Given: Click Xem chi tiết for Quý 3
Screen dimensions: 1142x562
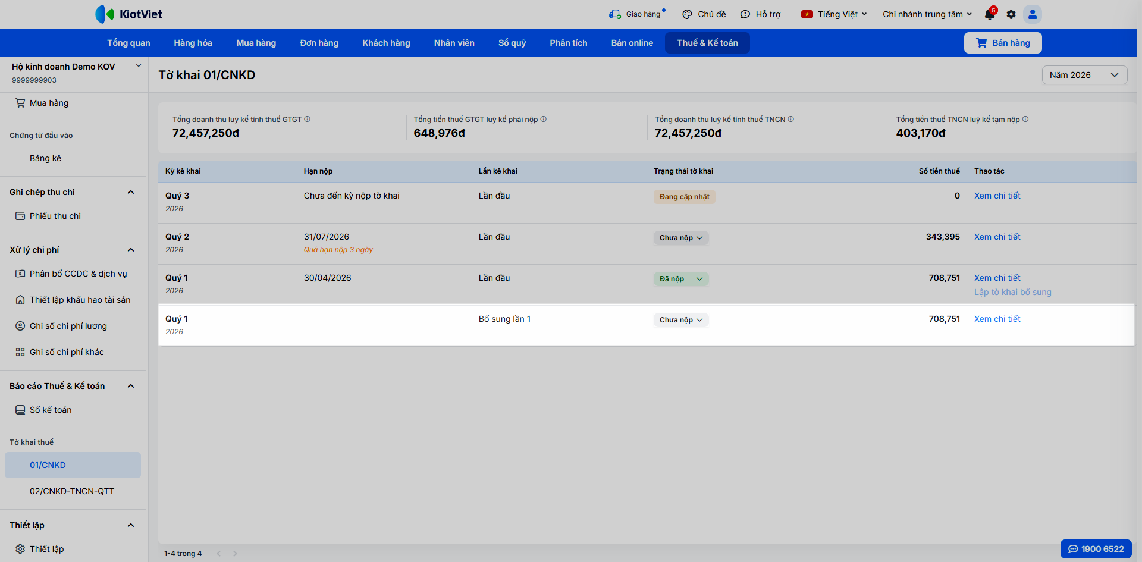Looking at the screenshot, I should [997, 196].
